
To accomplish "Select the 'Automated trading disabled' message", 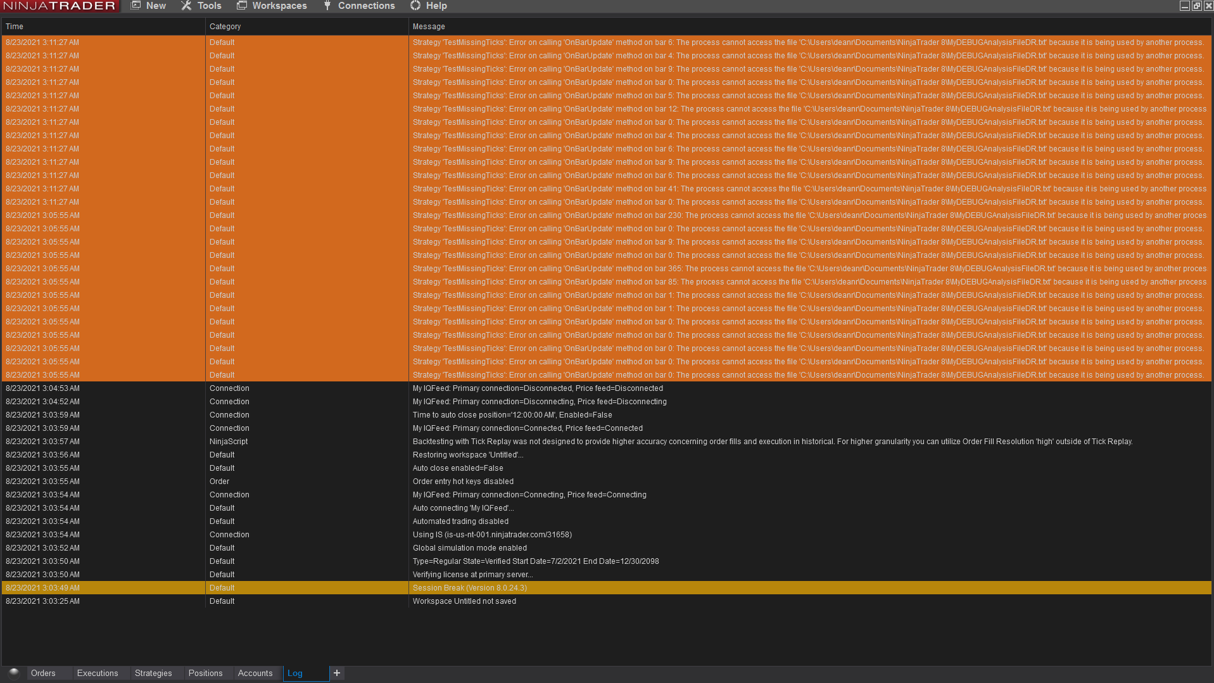I will point(460,521).
